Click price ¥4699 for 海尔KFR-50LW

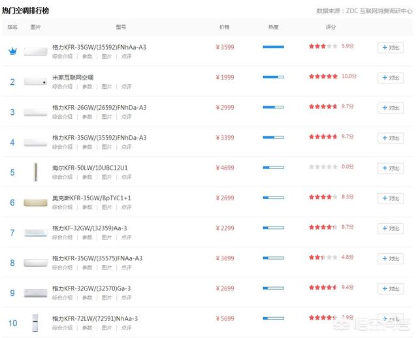point(225,168)
